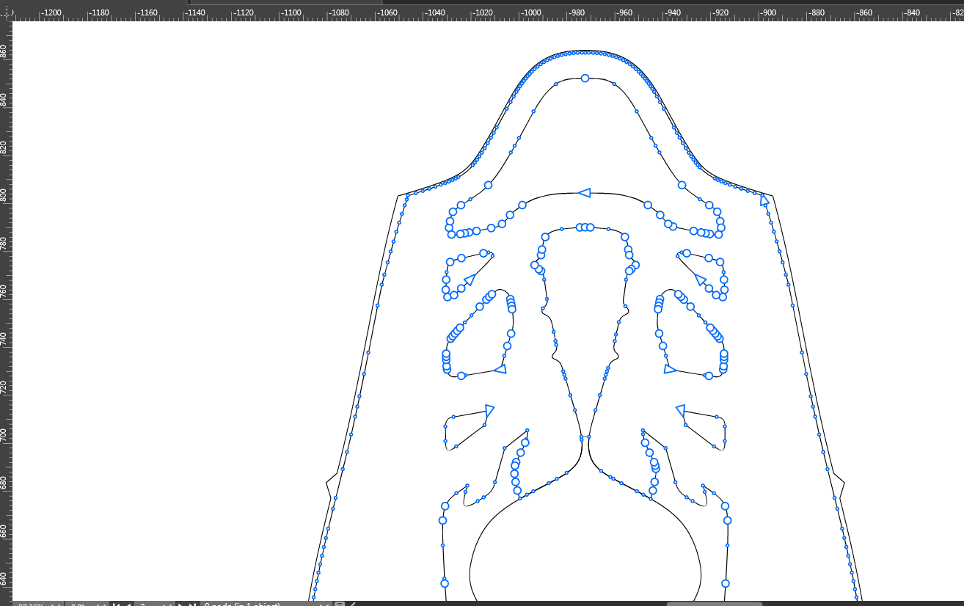Select the large node atop the inner toe curve
The height and width of the screenshot is (606, 964).
click(x=585, y=78)
